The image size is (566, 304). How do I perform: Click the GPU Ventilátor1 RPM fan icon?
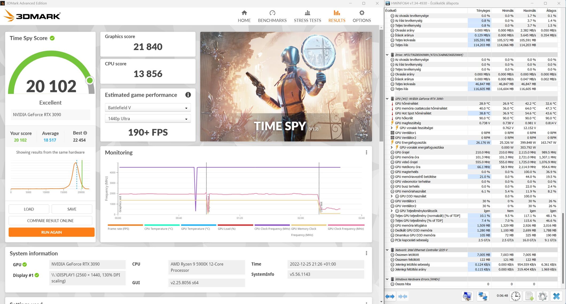point(392,133)
